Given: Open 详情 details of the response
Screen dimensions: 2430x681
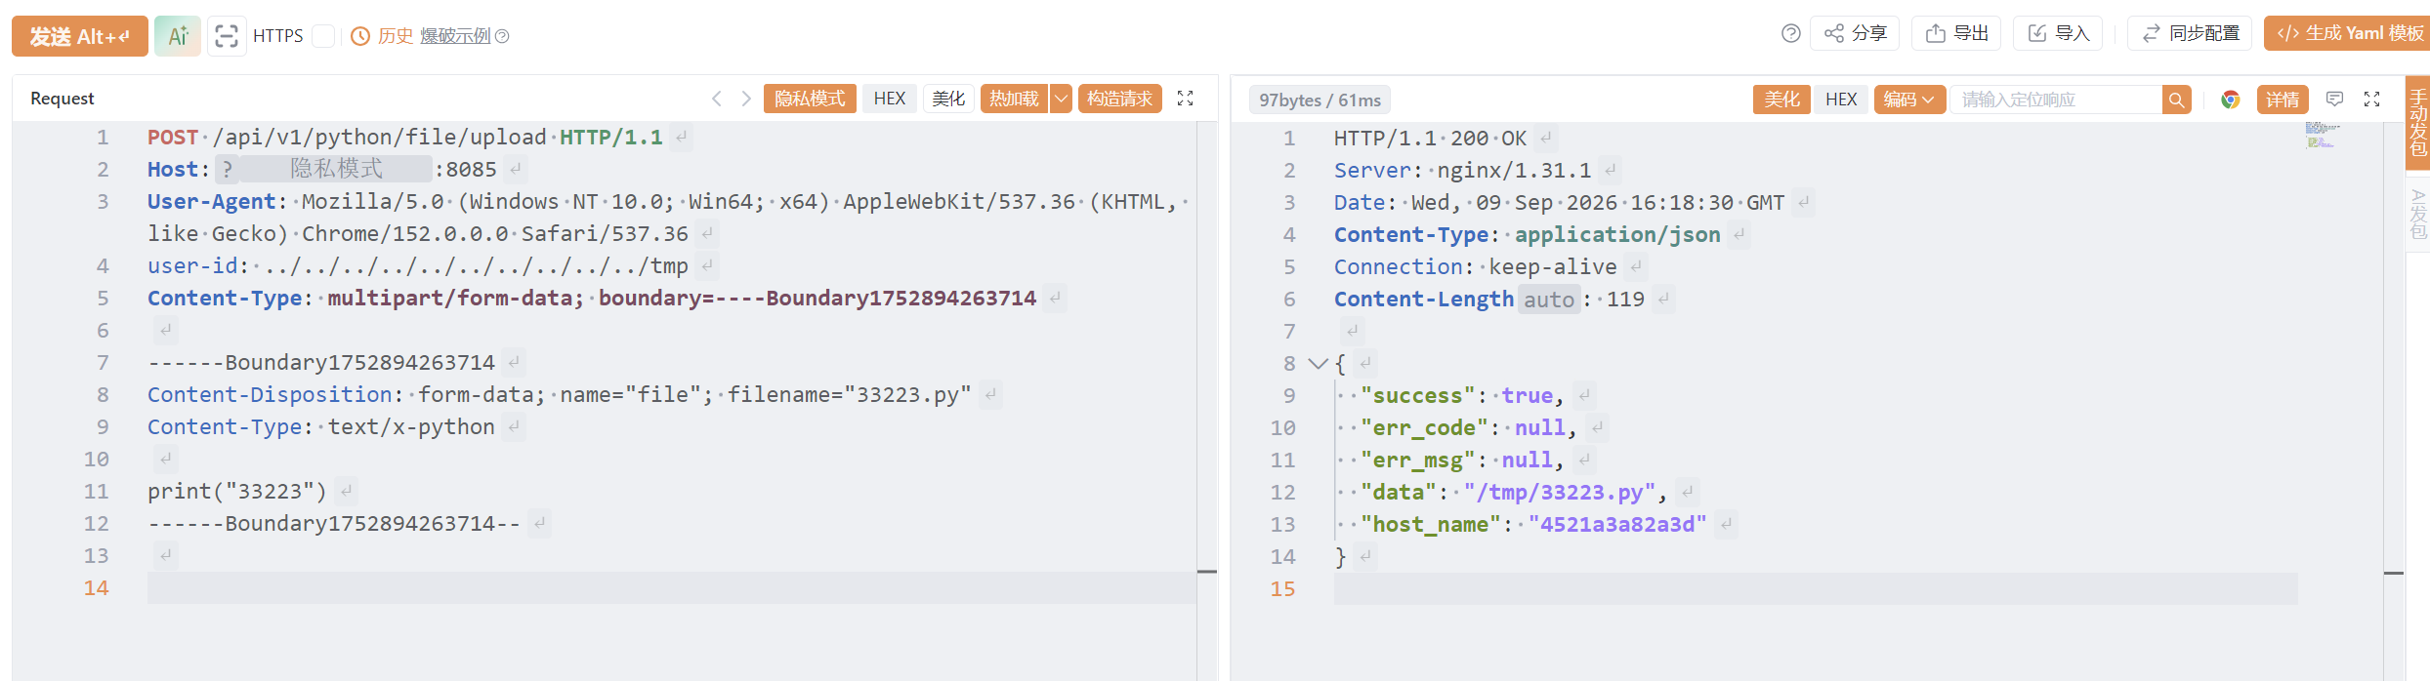Looking at the screenshot, I should (2283, 100).
